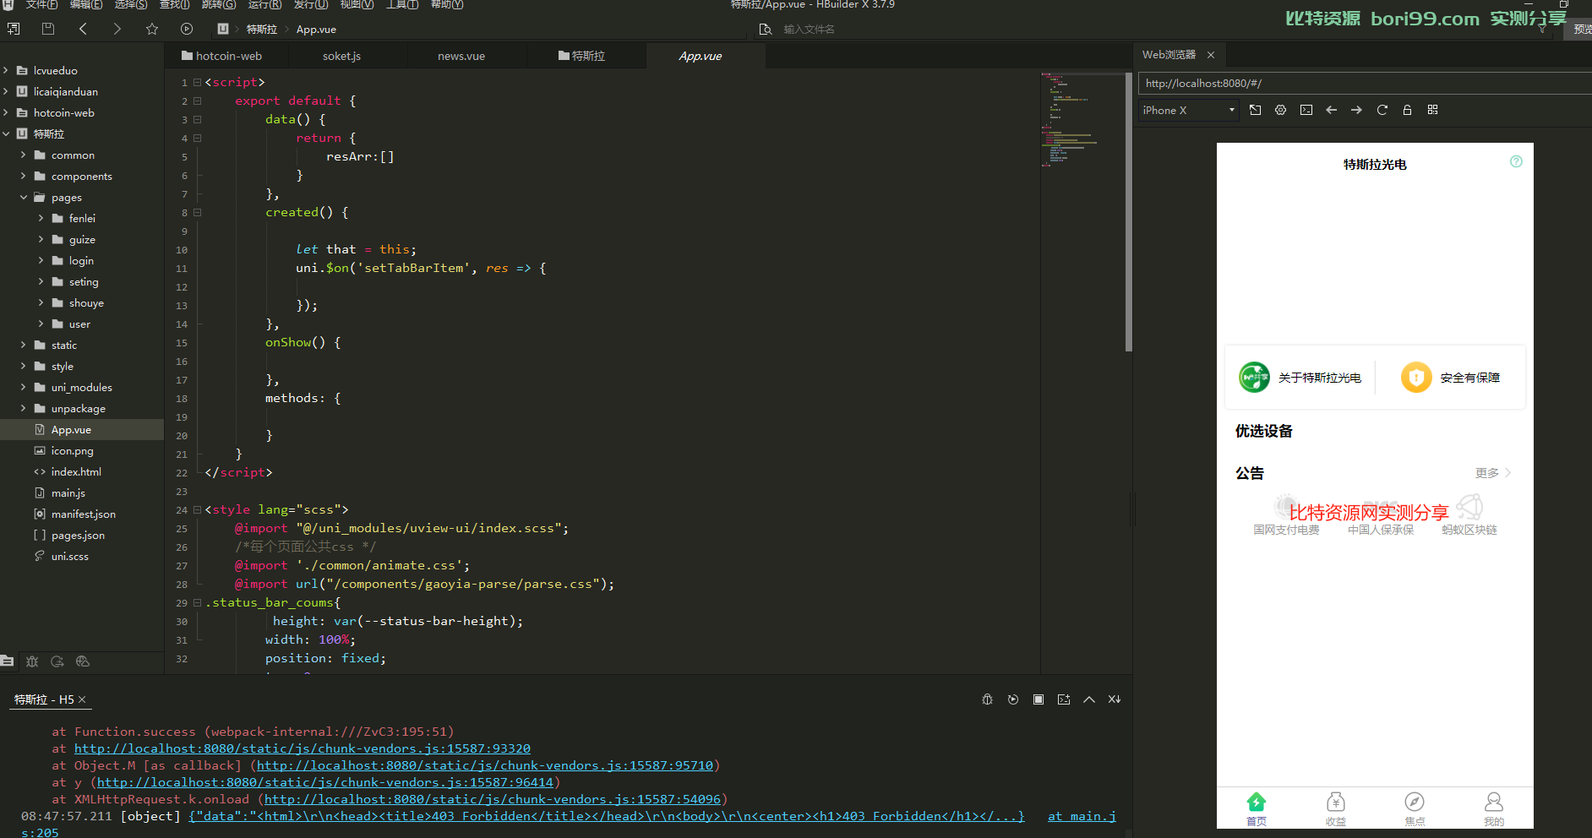The height and width of the screenshot is (838, 1592).
Task: Click the star bookmark icon
Action: pos(152,29)
